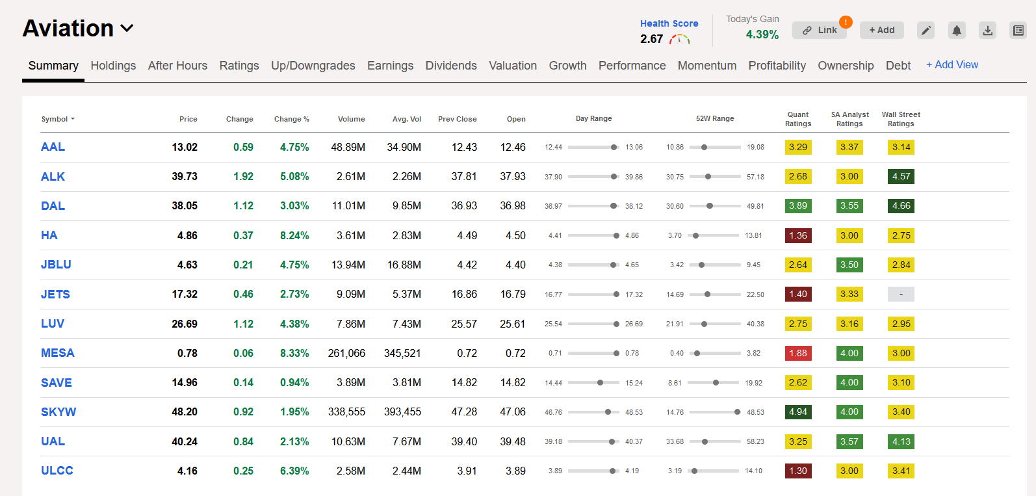Image resolution: width=1036 pixels, height=496 pixels.
Task: Click the Link button
Action: pos(820,30)
